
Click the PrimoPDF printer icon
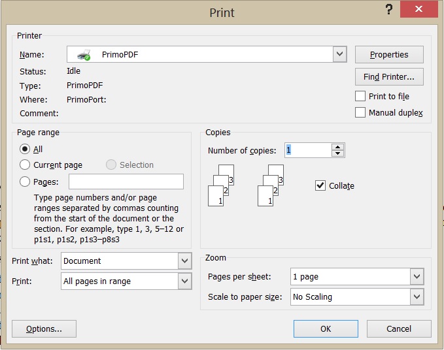coord(84,55)
